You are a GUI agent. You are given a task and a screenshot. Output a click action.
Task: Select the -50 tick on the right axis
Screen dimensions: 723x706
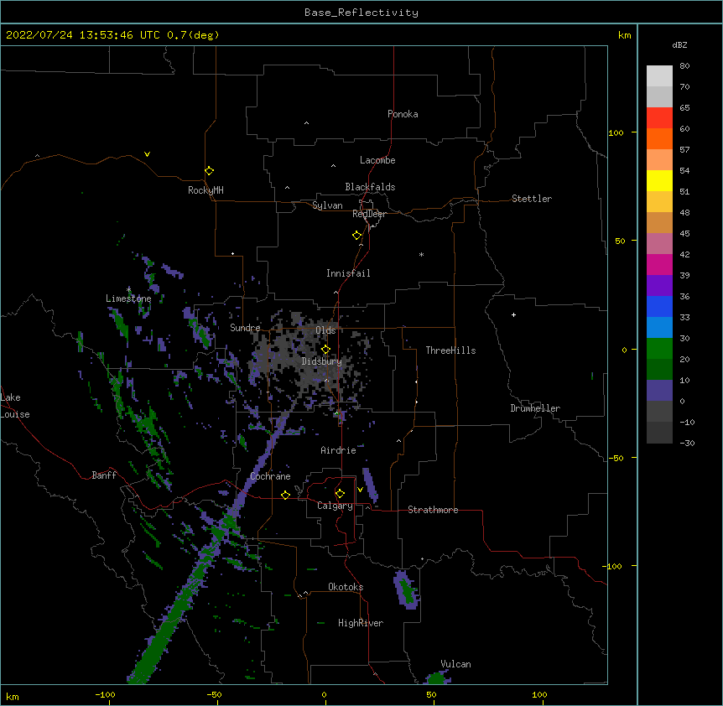616,458
